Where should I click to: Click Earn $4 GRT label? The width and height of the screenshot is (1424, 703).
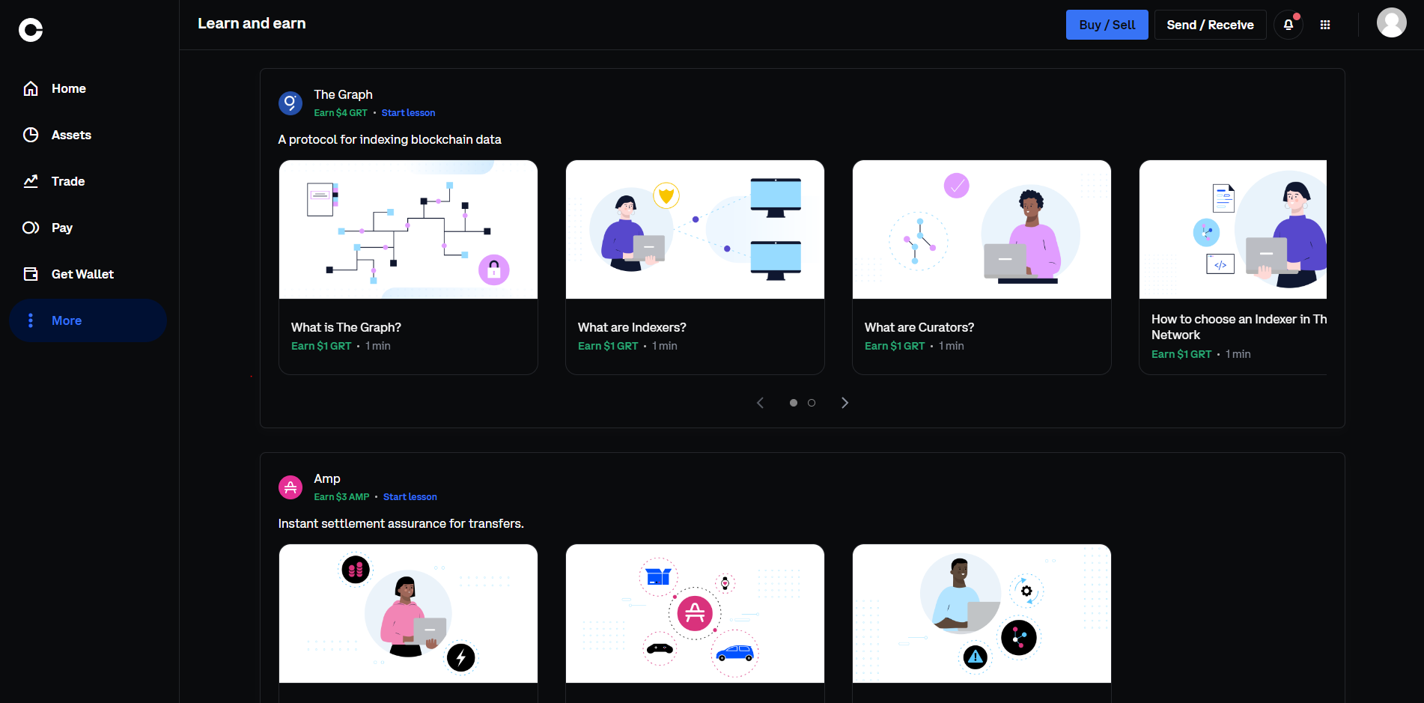click(341, 113)
